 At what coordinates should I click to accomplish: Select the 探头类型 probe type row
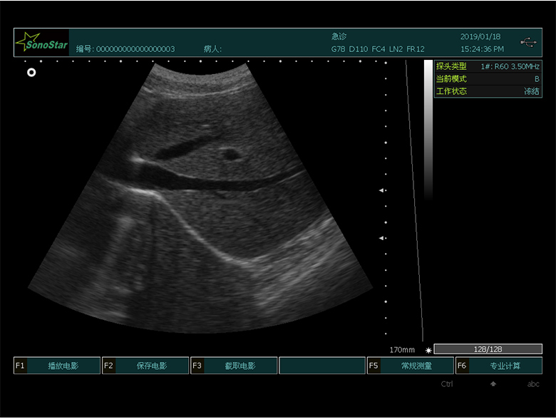(x=488, y=66)
